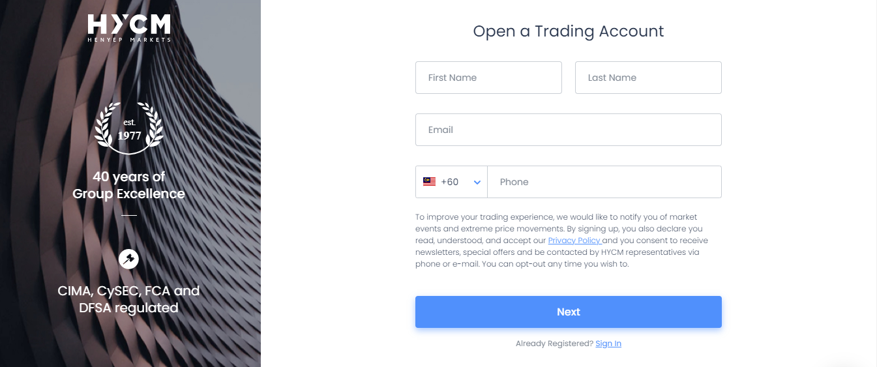
Task: Click the 40 years of Group Excellence text
Action: coord(129,185)
